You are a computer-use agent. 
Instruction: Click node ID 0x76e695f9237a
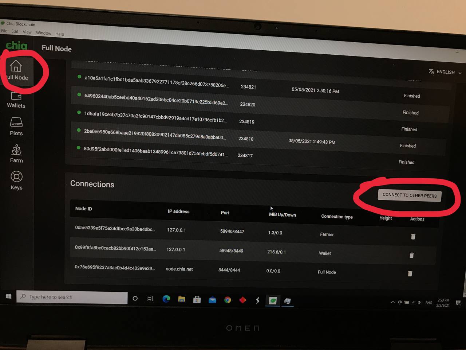pyautogui.click(x=115, y=267)
